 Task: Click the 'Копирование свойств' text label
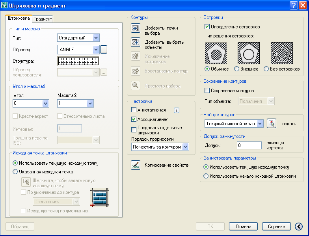(x=166, y=165)
